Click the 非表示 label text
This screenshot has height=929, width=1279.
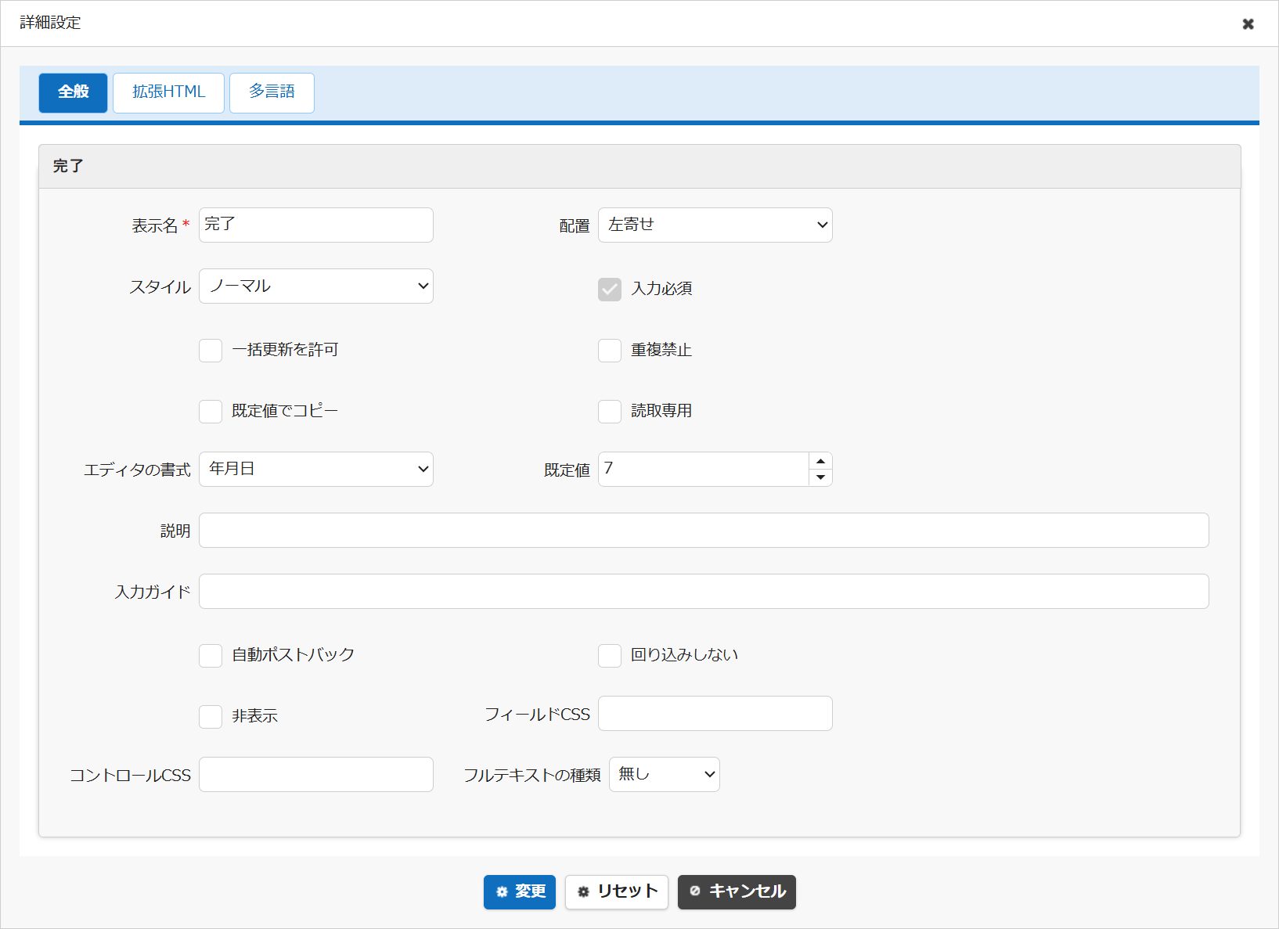pos(254,716)
